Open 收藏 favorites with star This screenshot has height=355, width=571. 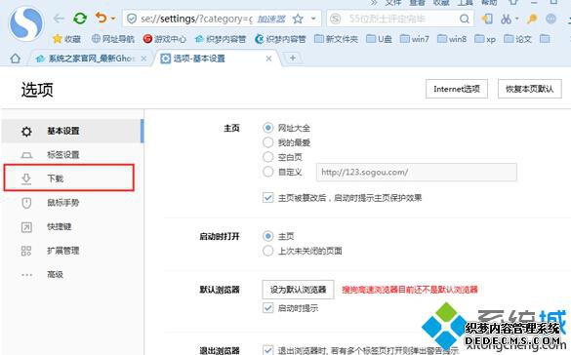click(66, 39)
